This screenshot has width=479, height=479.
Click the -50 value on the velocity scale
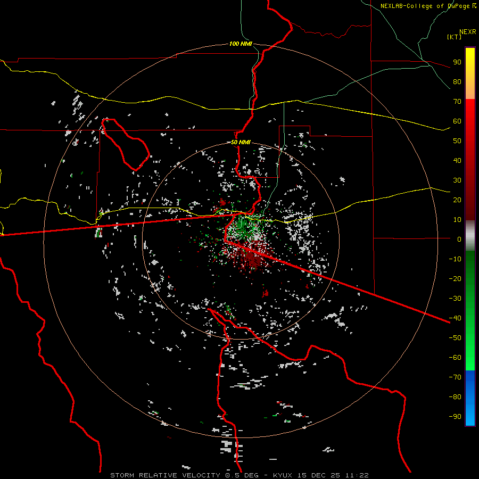click(x=455, y=338)
